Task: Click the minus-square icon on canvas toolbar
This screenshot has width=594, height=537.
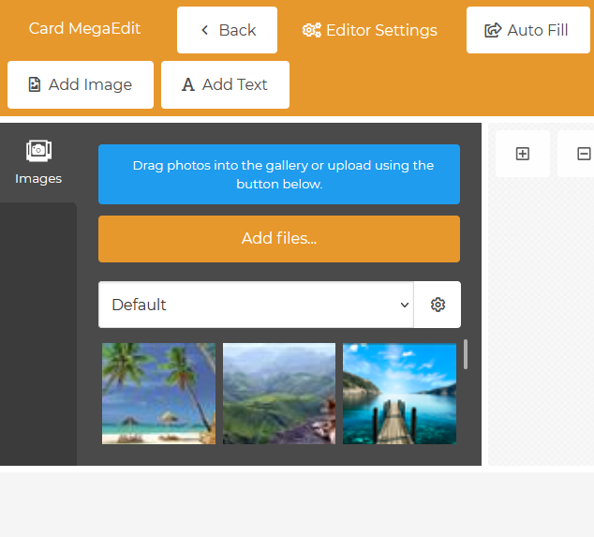Action: tap(584, 154)
